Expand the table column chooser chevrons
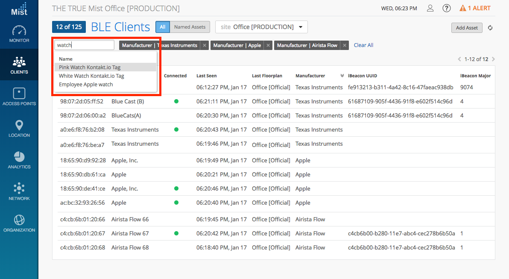 [342, 76]
